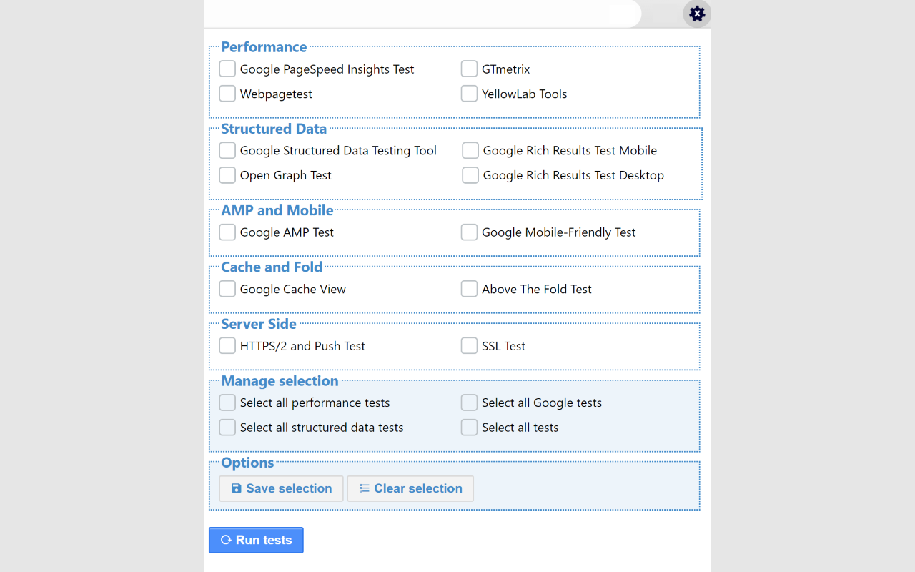This screenshot has width=915, height=572.
Task: Select Google Mobile-Friendly Test checkbox
Action: click(469, 232)
